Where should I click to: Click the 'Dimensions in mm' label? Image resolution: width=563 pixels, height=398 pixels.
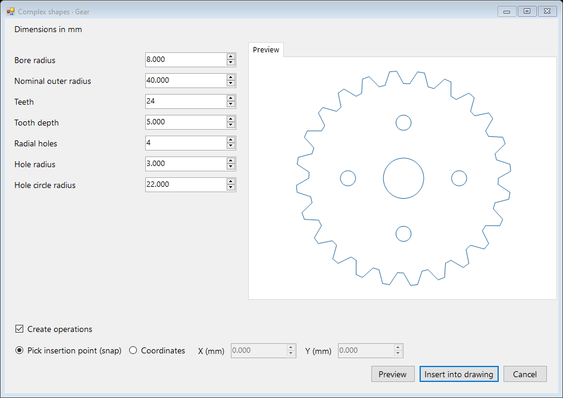48,29
